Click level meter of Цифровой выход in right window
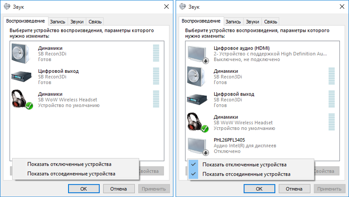This screenshot has width=349, height=197. click(x=332, y=99)
